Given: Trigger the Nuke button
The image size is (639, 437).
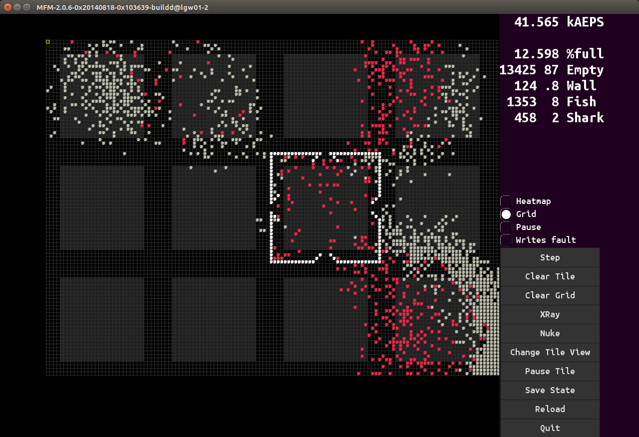Looking at the screenshot, I should (x=550, y=333).
